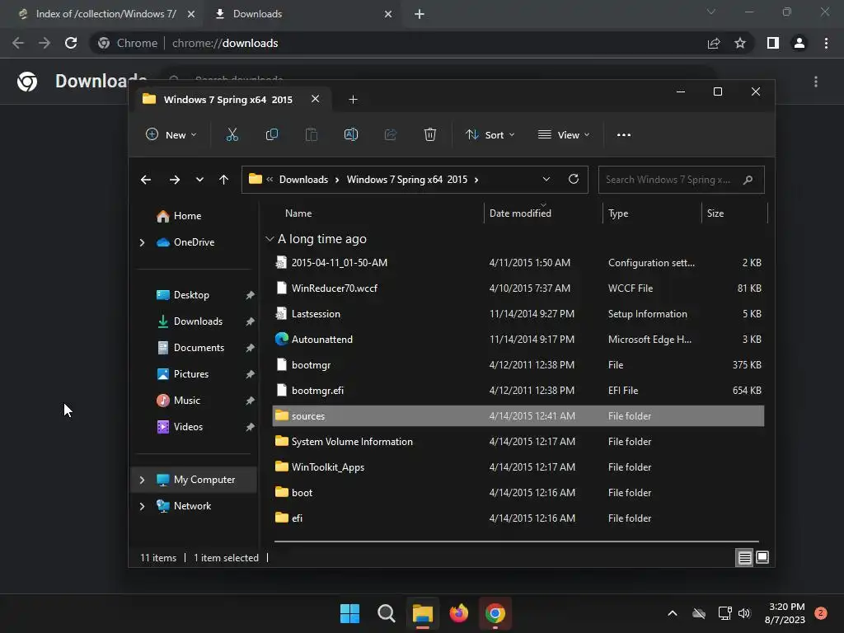Go forward with File Explorer forward arrow

pos(175,180)
